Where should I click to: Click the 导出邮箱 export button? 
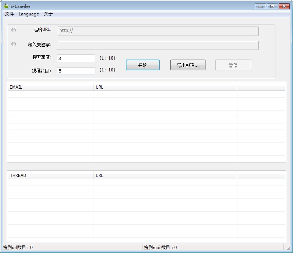pyautogui.click(x=188, y=65)
